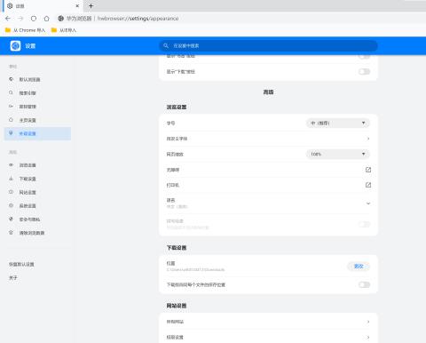Expand the 自定义字体 row chevron
Viewport: 426px width, 343px height.
pos(368,139)
